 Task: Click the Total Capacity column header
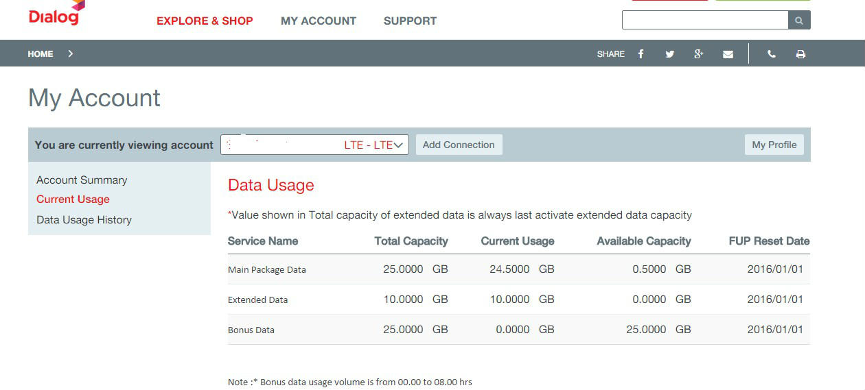[x=411, y=241]
